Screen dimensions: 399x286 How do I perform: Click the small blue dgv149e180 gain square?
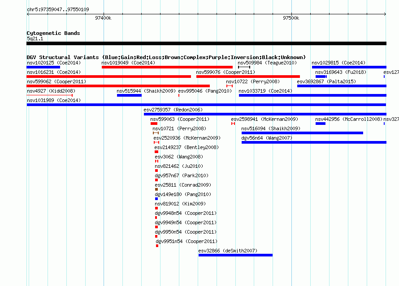[156, 199]
